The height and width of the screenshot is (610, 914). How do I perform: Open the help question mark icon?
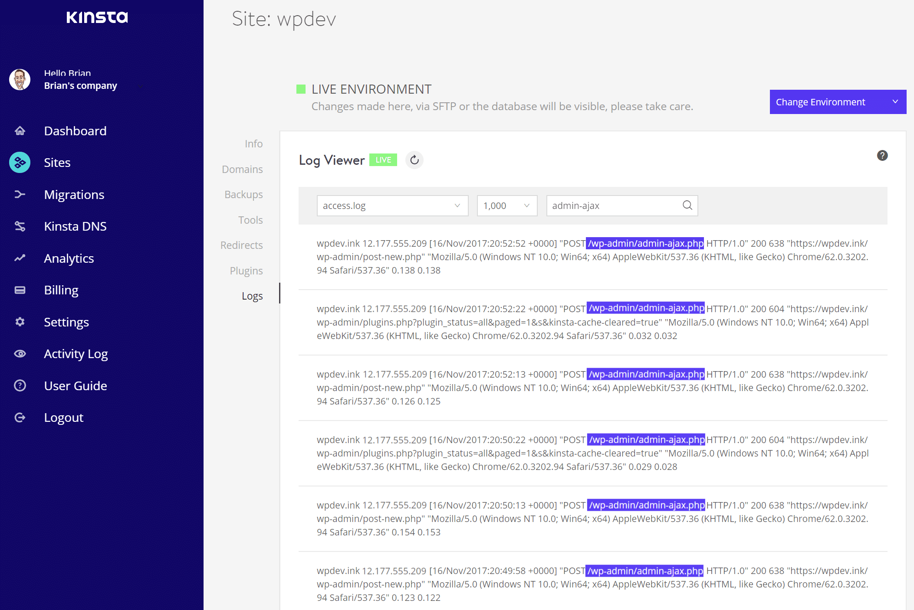point(882,156)
